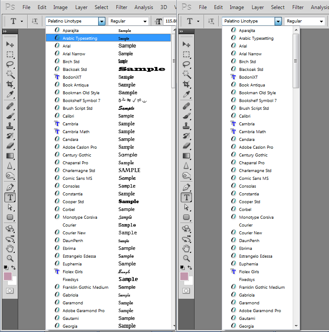Toggle Quick Mask mode in right window
Image resolution: width=329 pixels, height=332 pixels.
point(186,290)
